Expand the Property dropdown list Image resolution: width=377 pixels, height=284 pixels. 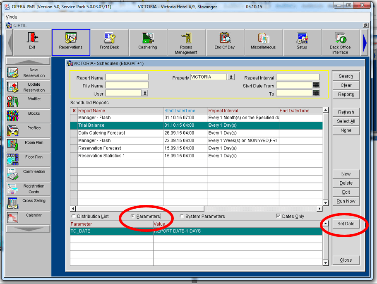231,77
